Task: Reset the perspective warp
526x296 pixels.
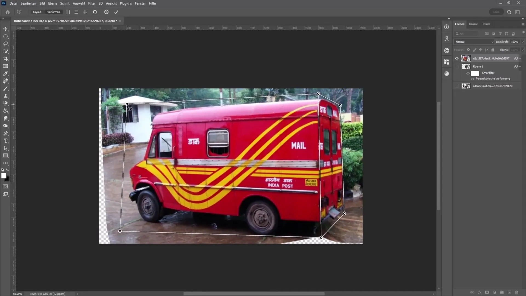Action: point(95,12)
